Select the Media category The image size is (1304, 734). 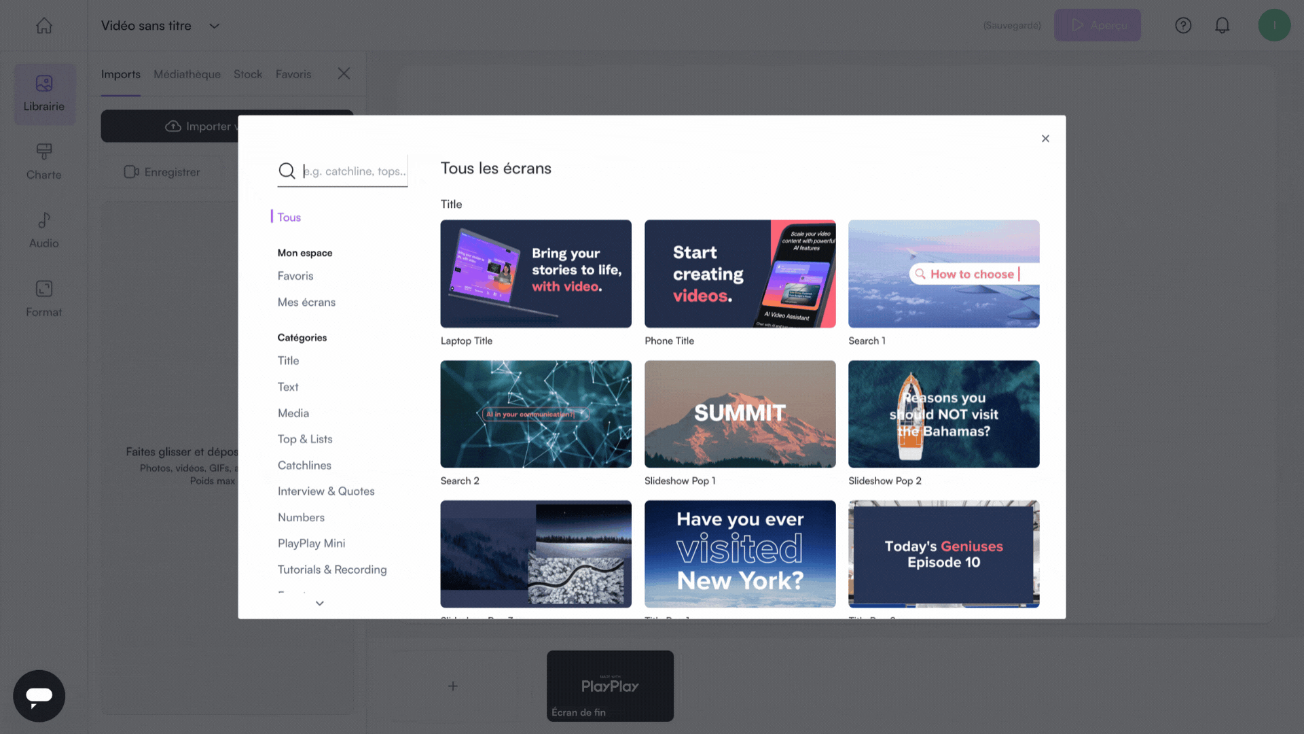pyautogui.click(x=293, y=413)
